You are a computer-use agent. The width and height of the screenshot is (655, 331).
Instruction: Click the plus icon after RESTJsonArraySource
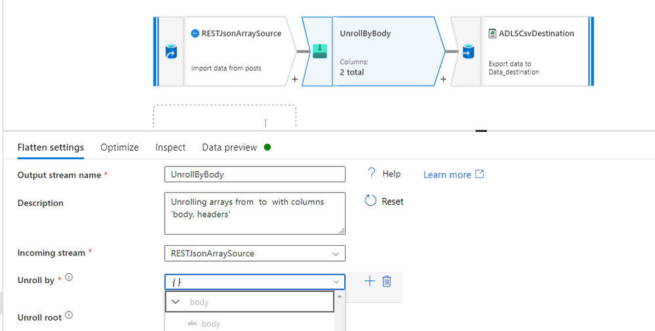pos(295,79)
